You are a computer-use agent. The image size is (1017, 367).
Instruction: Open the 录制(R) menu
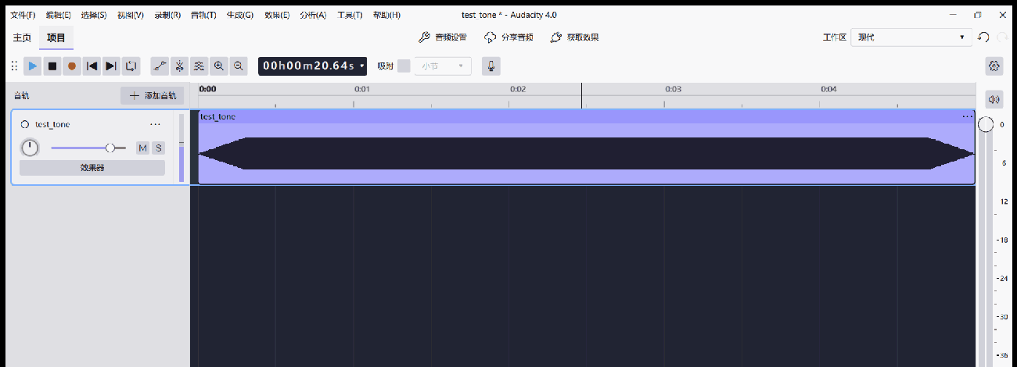(167, 15)
